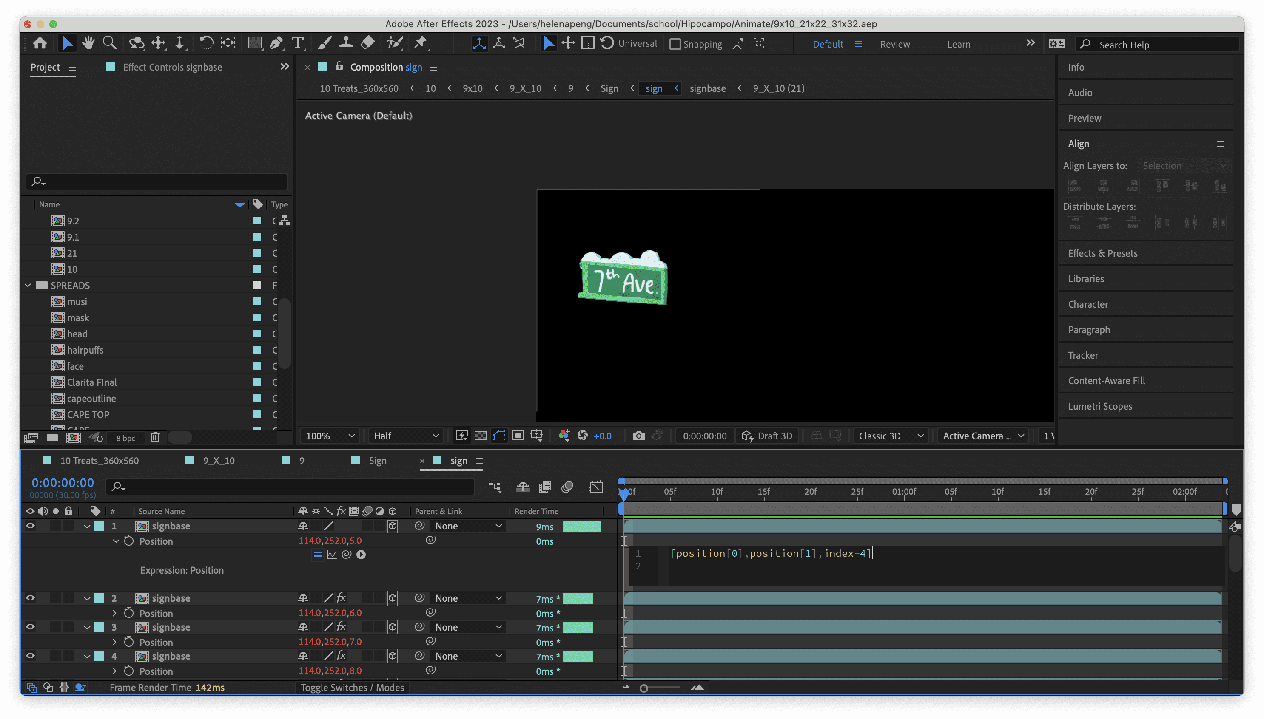Switch to the 9_X_10 timeline tab
Viewport: 1264px width, 719px height.
[x=219, y=460]
